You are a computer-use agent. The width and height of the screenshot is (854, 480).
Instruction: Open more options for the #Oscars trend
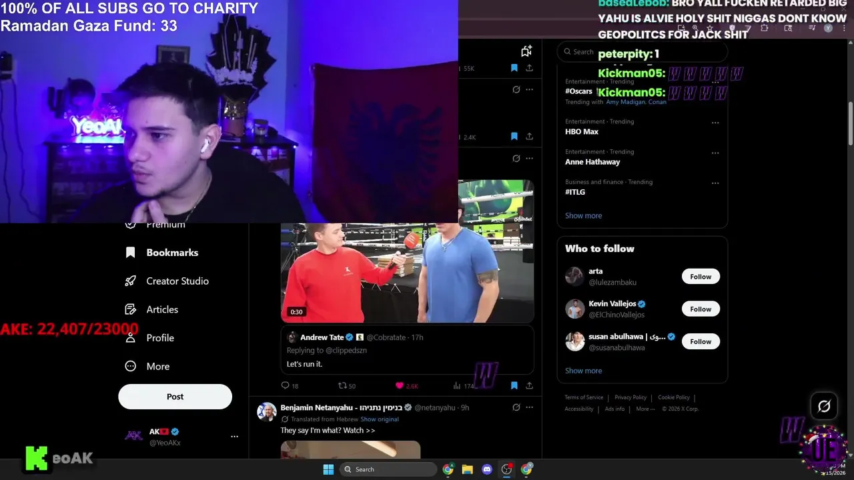click(x=715, y=83)
